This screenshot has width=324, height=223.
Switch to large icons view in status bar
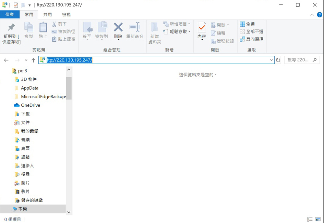point(318,219)
